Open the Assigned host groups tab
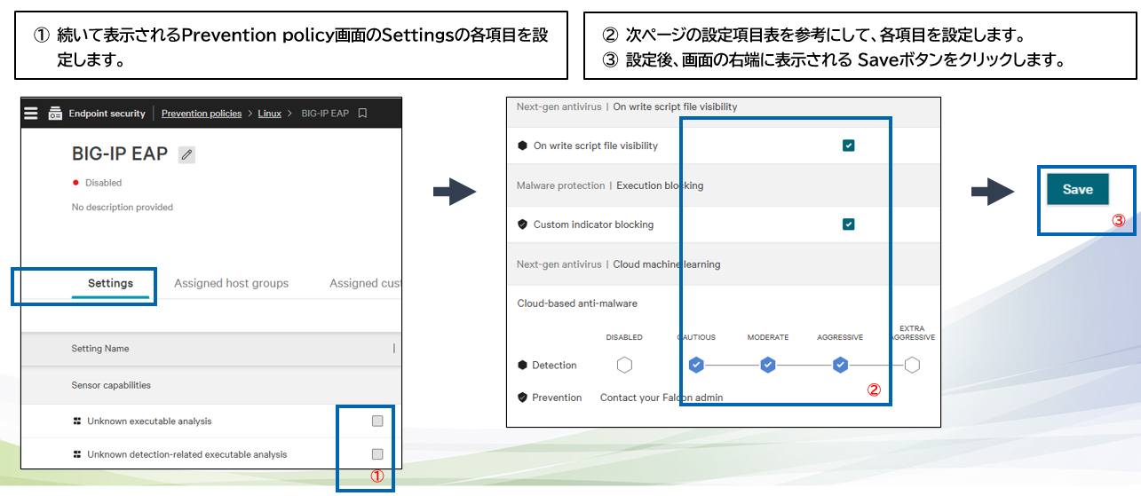Screen dimensions: 1141x496 click(231, 284)
